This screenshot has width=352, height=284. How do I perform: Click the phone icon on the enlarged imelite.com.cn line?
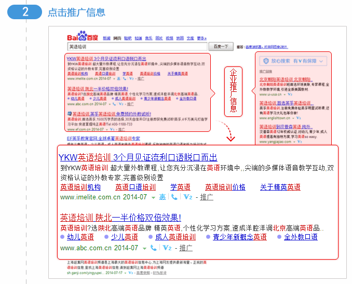click(174, 197)
